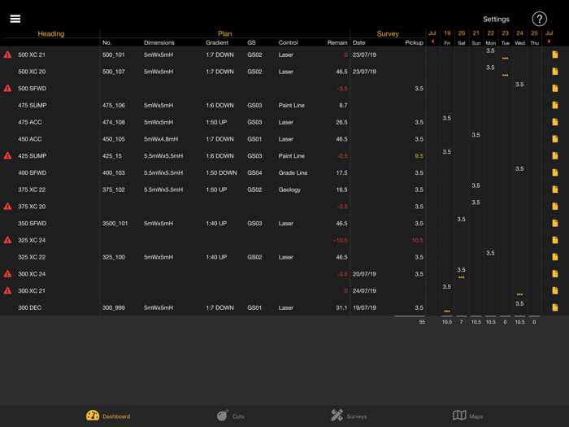Image resolution: width=569 pixels, height=427 pixels.
Task: Go to next week with right red arrow
Action: pyautogui.click(x=549, y=41)
